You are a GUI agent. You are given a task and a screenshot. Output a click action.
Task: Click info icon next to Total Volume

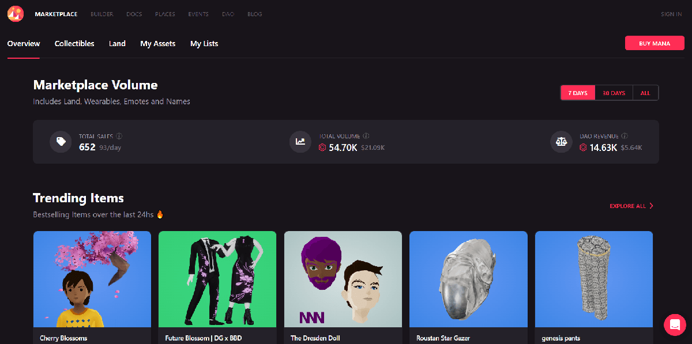click(x=366, y=137)
